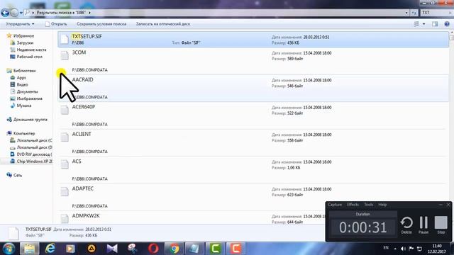454x255 pixels.
Task: Click the file list vertical scrollbar
Action: [451, 127]
